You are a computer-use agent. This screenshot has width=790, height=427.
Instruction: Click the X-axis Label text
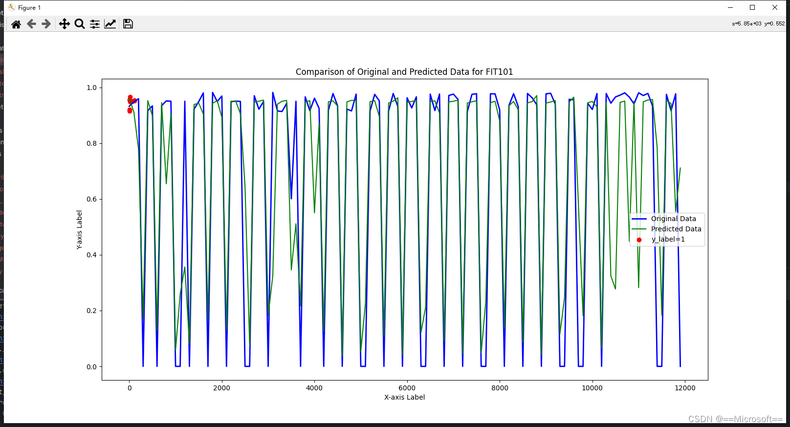(404, 397)
